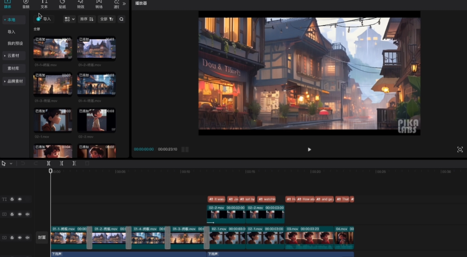Click the transition between 01-2 and 01-4 clips
This screenshot has height=257, width=467.
click(129, 238)
